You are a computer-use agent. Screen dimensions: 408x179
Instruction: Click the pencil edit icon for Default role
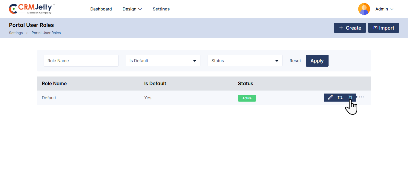tap(330, 97)
